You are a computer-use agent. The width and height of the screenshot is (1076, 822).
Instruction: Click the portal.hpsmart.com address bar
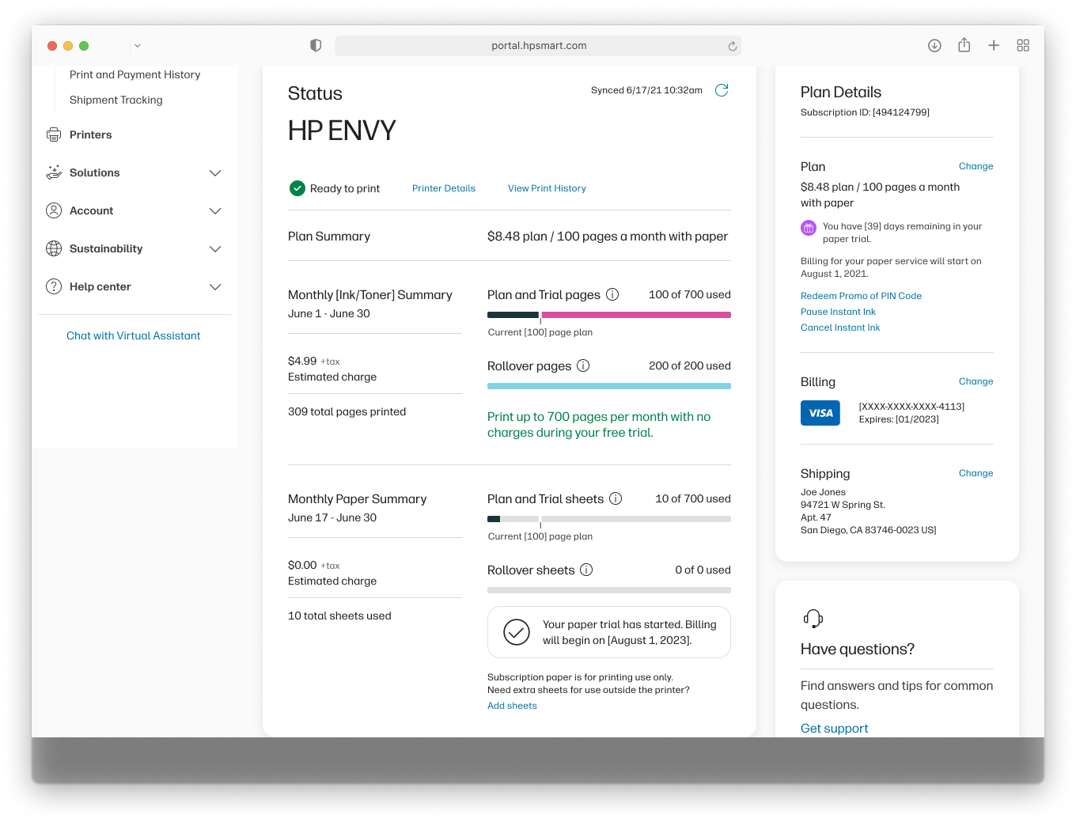[x=538, y=46]
